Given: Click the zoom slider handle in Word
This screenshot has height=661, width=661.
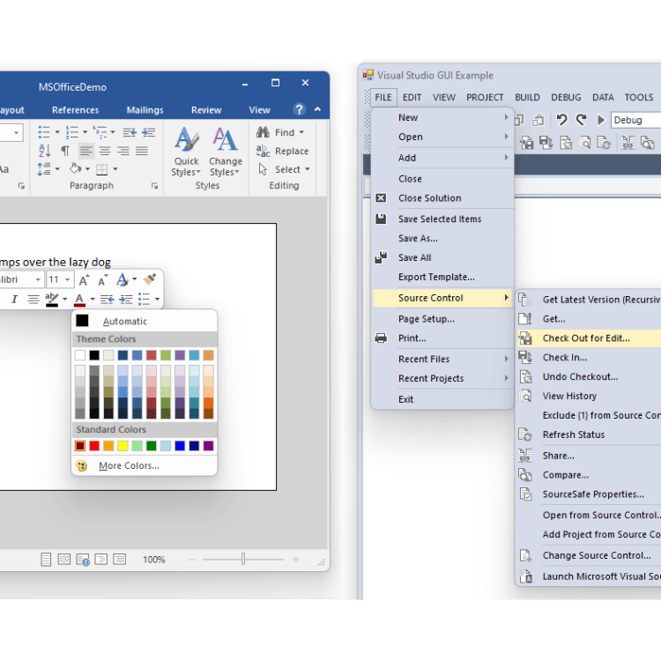Looking at the screenshot, I should pos(243,560).
